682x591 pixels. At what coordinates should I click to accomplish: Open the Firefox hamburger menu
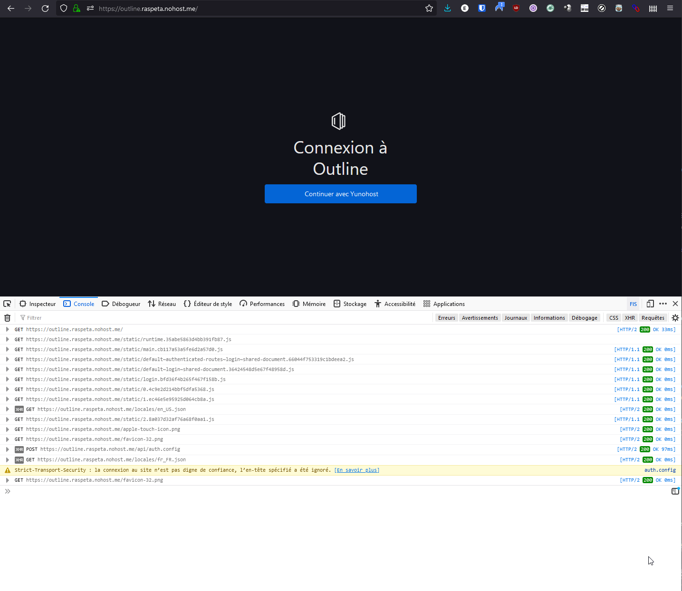pos(670,8)
